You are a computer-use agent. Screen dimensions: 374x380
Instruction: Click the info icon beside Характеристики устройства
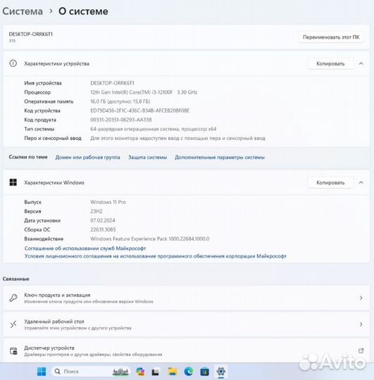(x=13, y=63)
